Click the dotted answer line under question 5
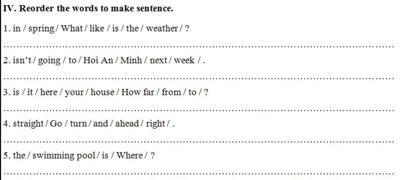 (200, 174)
